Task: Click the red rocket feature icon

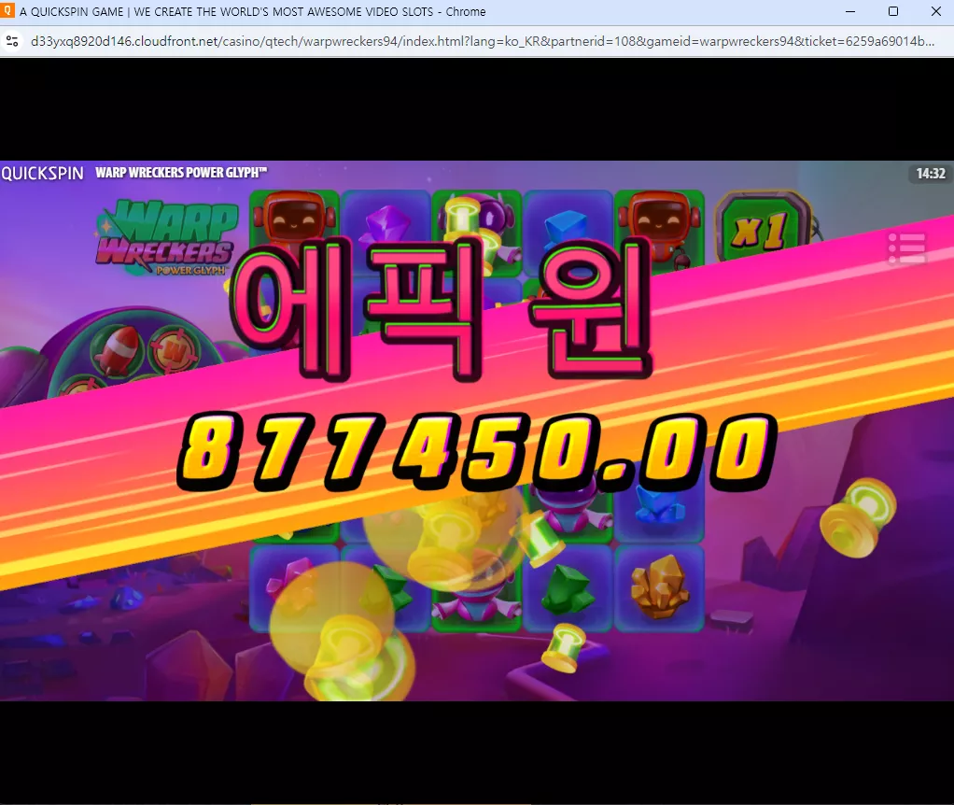Action: coord(119,350)
